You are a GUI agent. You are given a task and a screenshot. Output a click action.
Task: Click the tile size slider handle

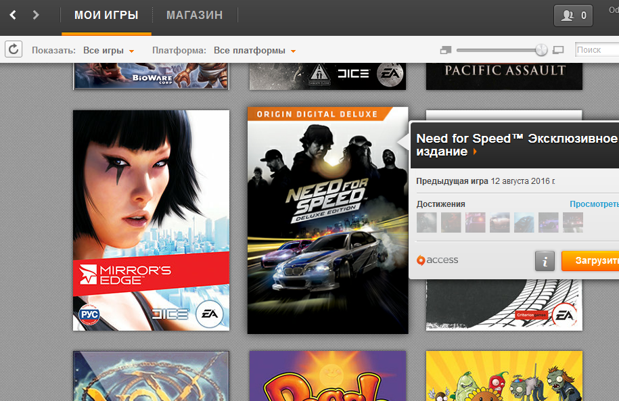point(541,50)
